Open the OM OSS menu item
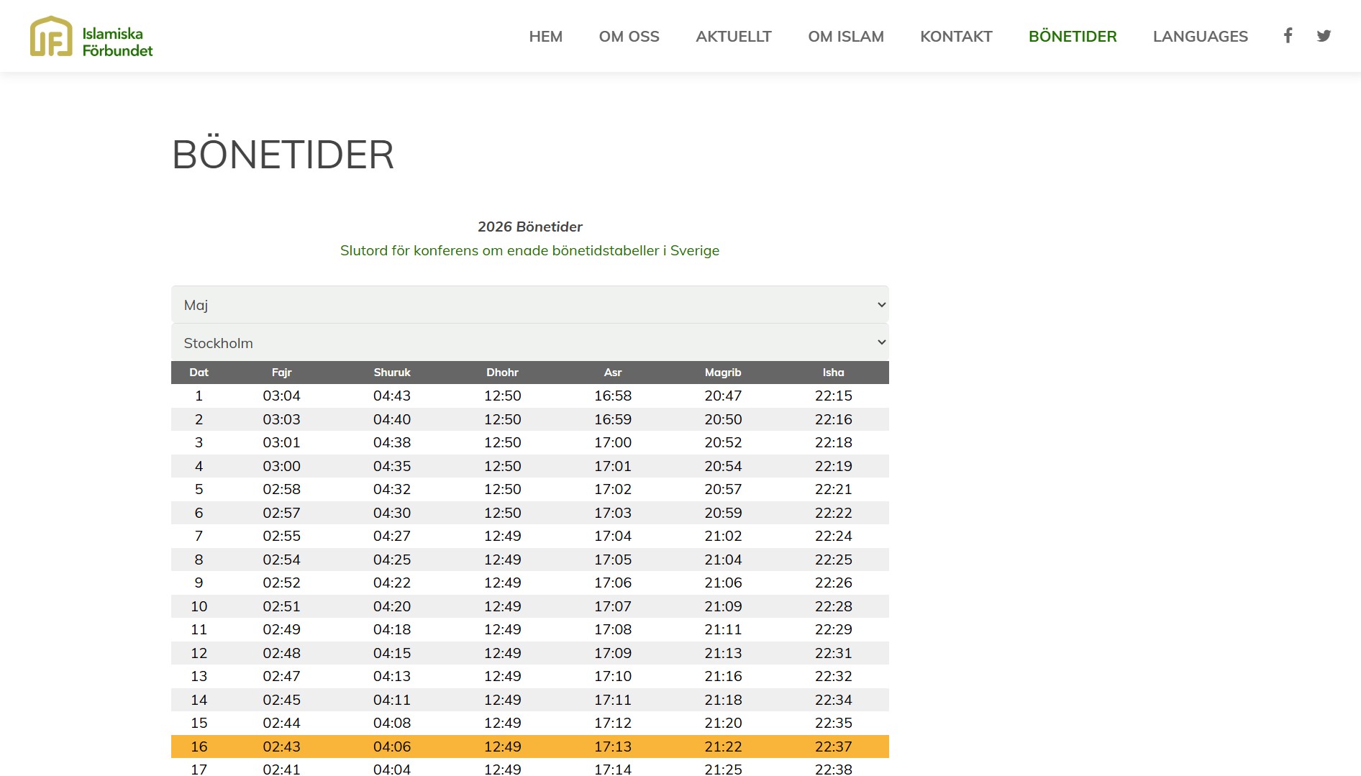This screenshot has height=776, width=1361. coord(629,36)
